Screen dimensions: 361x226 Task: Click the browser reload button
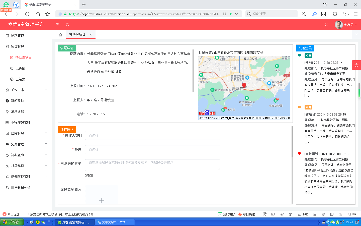pos(27,14)
